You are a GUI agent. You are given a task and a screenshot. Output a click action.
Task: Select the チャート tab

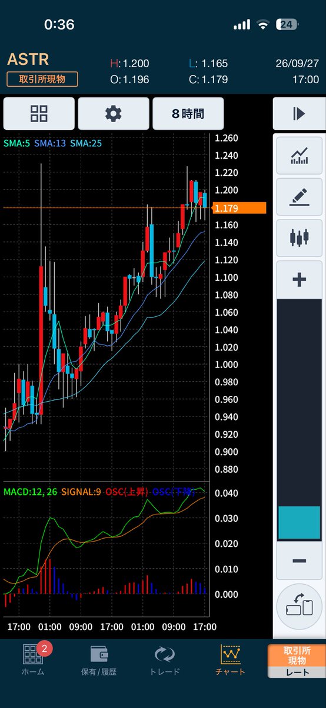click(229, 660)
